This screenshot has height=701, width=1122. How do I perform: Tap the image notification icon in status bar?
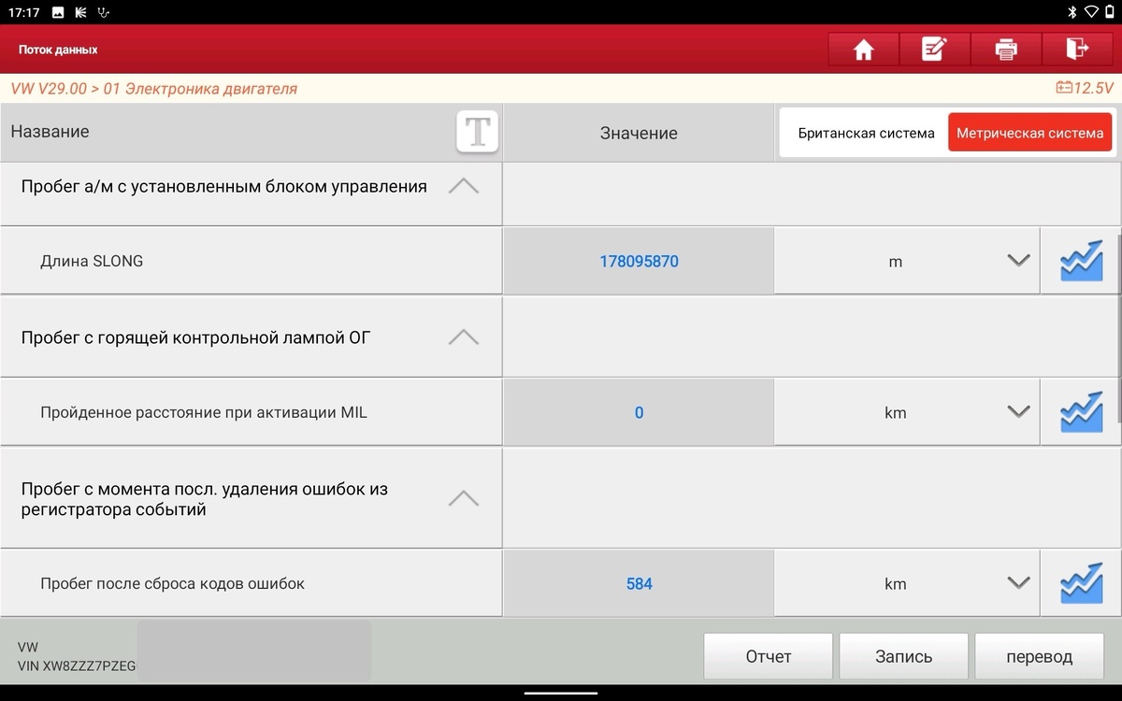58,12
